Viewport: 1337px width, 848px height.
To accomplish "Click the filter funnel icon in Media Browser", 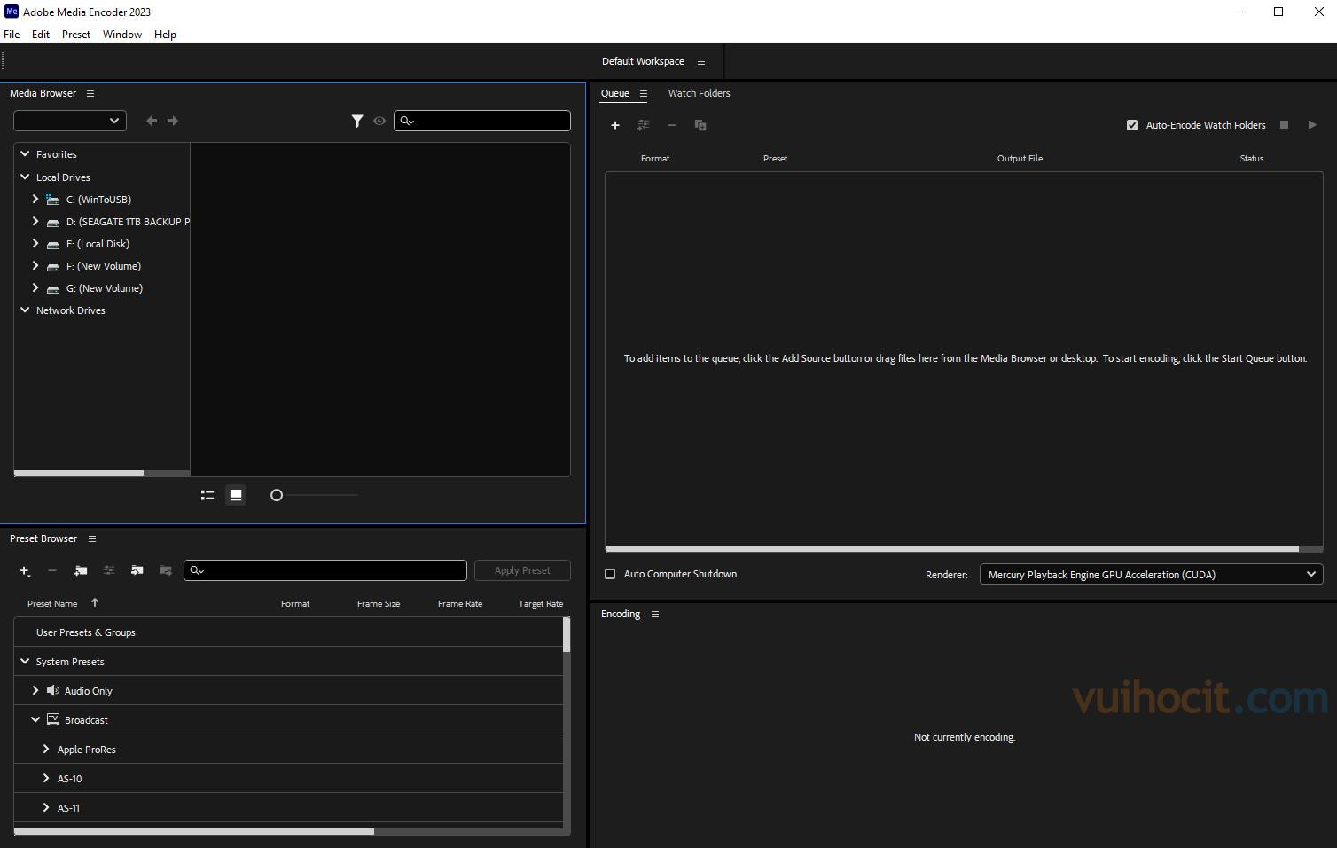I will pyautogui.click(x=356, y=121).
